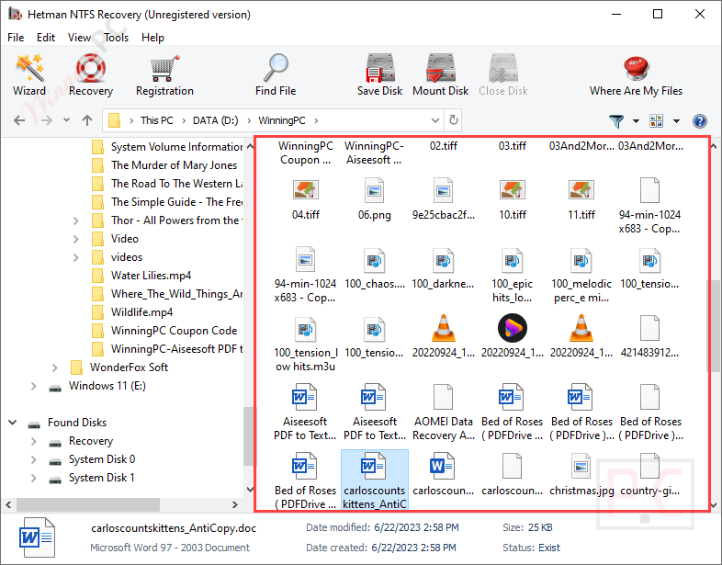Image resolution: width=722 pixels, height=565 pixels.
Task: Click the Recovery lifebuoy icon
Action: pyautogui.click(x=91, y=68)
